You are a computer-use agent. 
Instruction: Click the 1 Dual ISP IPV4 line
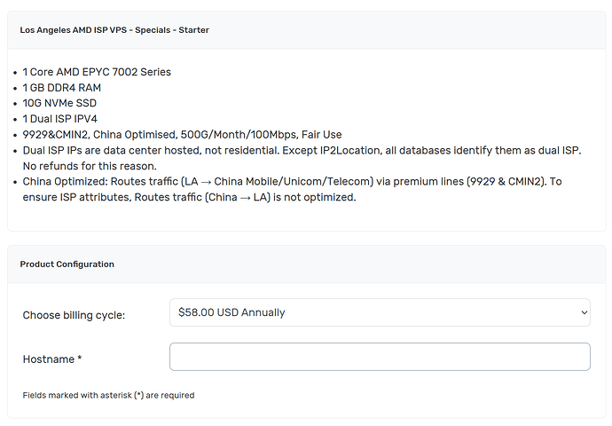click(x=59, y=119)
